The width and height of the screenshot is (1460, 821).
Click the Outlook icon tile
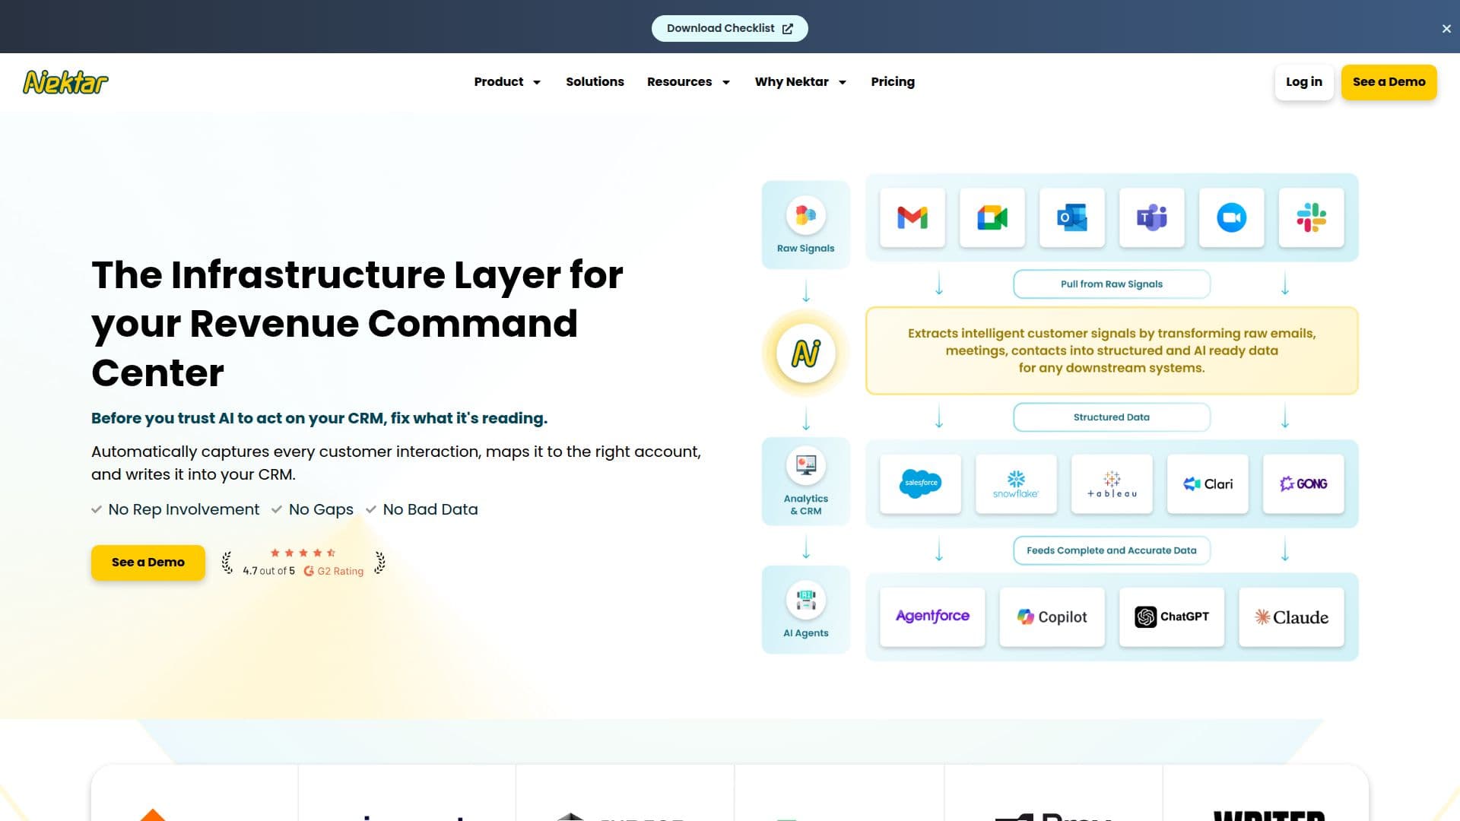coord(1072,218)
